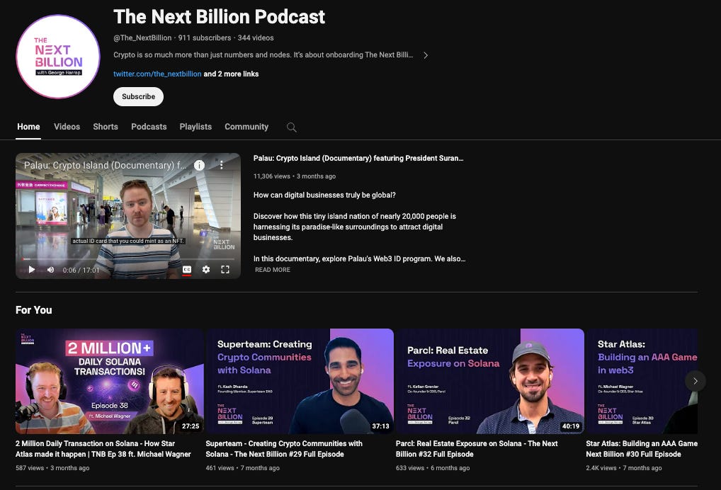721x490 pixels.
Task: Click title 'Star Atlas: Building an AAA Game'
Action: tap(642, 449)
